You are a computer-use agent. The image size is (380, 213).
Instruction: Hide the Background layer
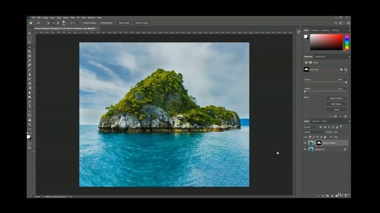[305, 149]
